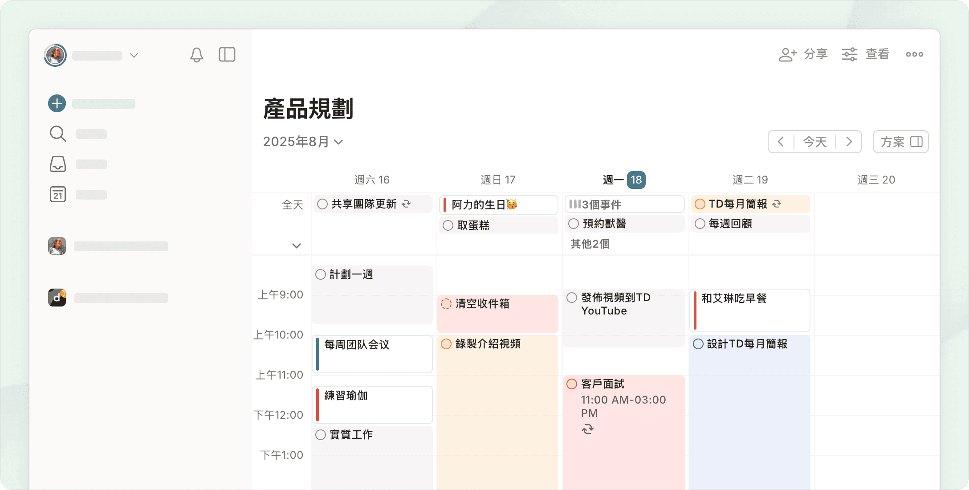The height and width of the screenshot is (490, 969).
Task: Open the calendar 21 icon in sidebar
Action: [x=57, y=194]
